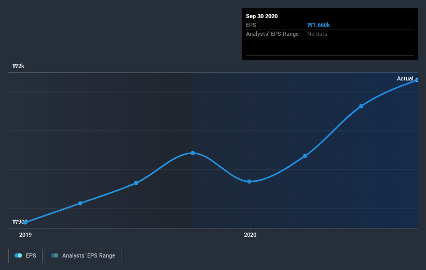Click the ₩1.660k EPS value in tooltip
Screen dimensions: 426x270
319,25
